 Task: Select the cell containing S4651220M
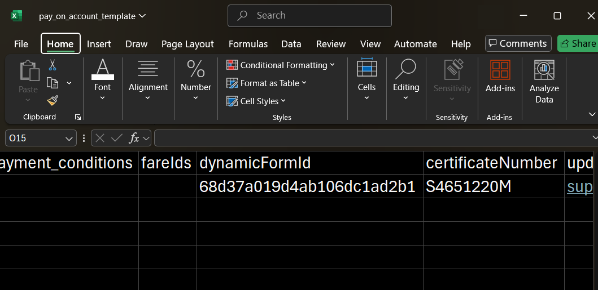(493, 187)
